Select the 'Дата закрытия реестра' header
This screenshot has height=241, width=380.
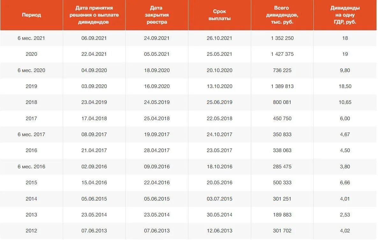coord(157,15)
